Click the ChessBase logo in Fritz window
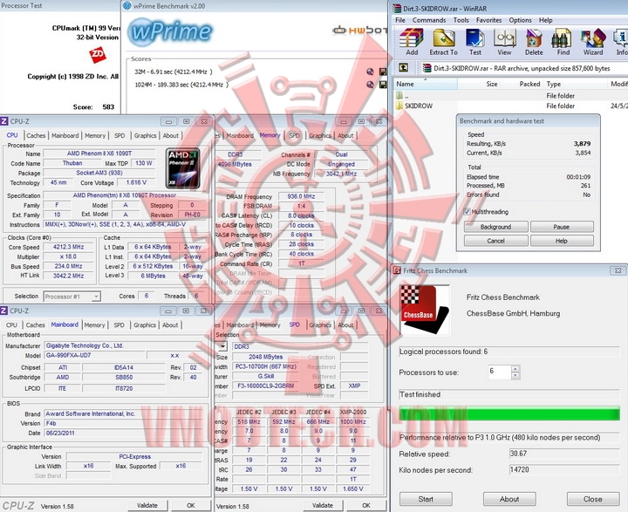Viewport: 628px width, 512px height. click(x=425, y=310)
